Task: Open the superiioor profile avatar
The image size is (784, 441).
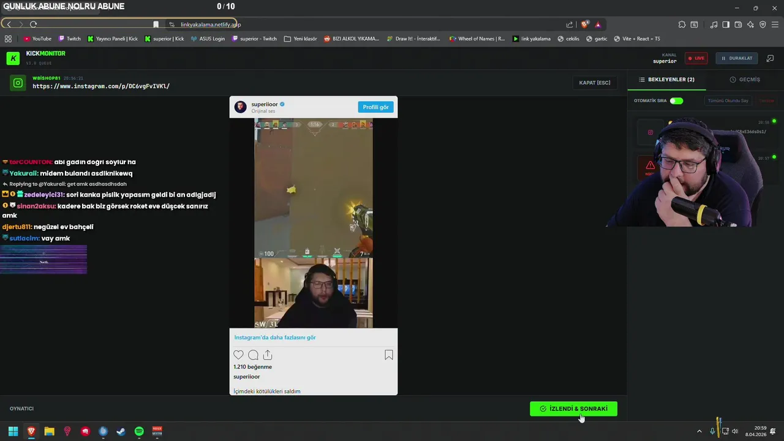Action: click(x=241, y=107)
